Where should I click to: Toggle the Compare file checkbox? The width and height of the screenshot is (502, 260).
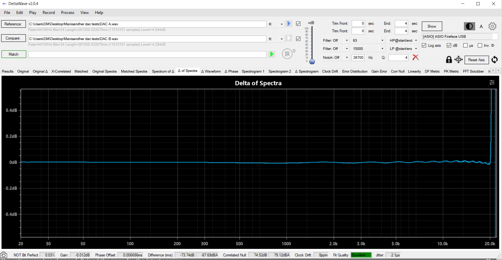[298, 39]
